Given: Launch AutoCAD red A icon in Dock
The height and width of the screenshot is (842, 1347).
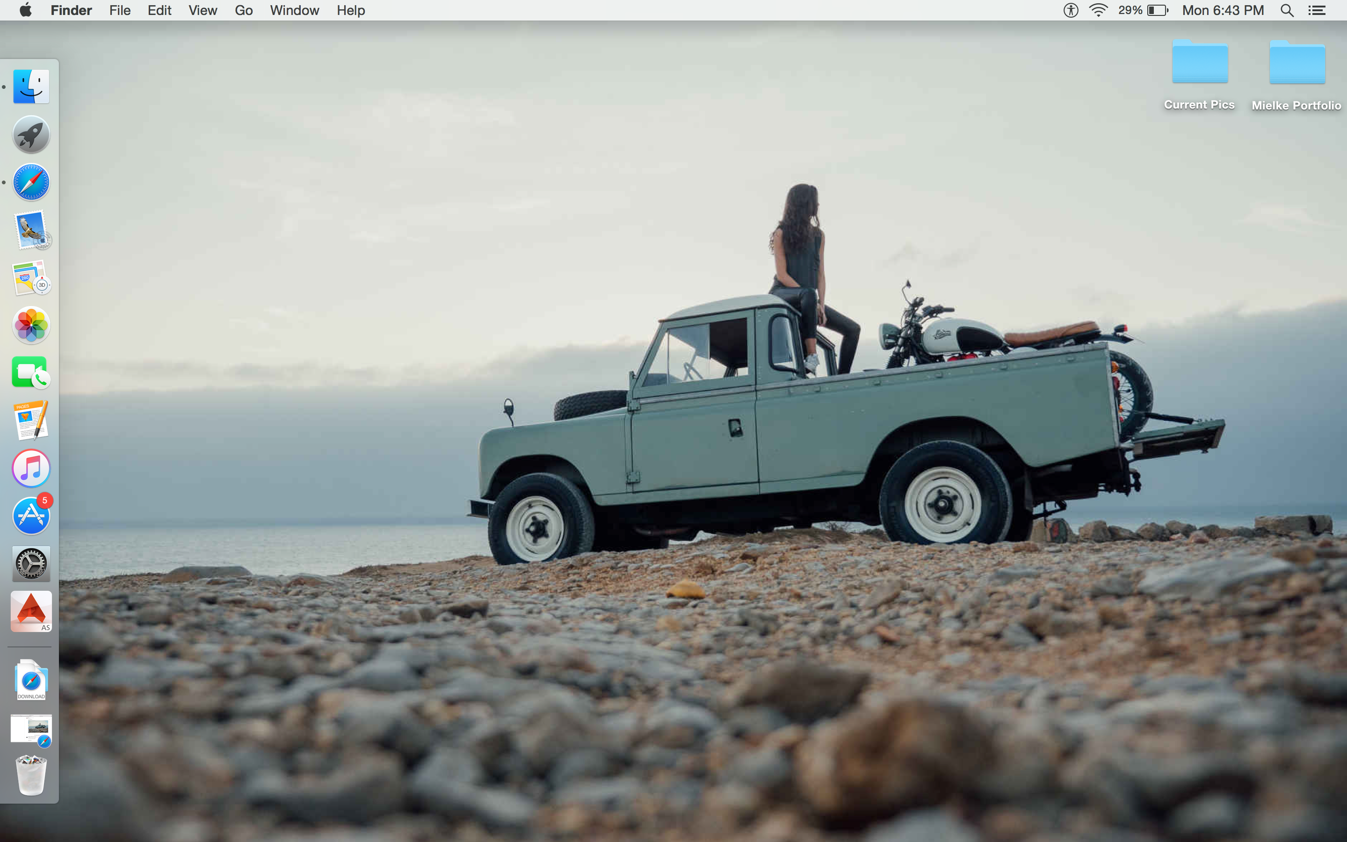Looking at the screenshot, I should 31,611.
